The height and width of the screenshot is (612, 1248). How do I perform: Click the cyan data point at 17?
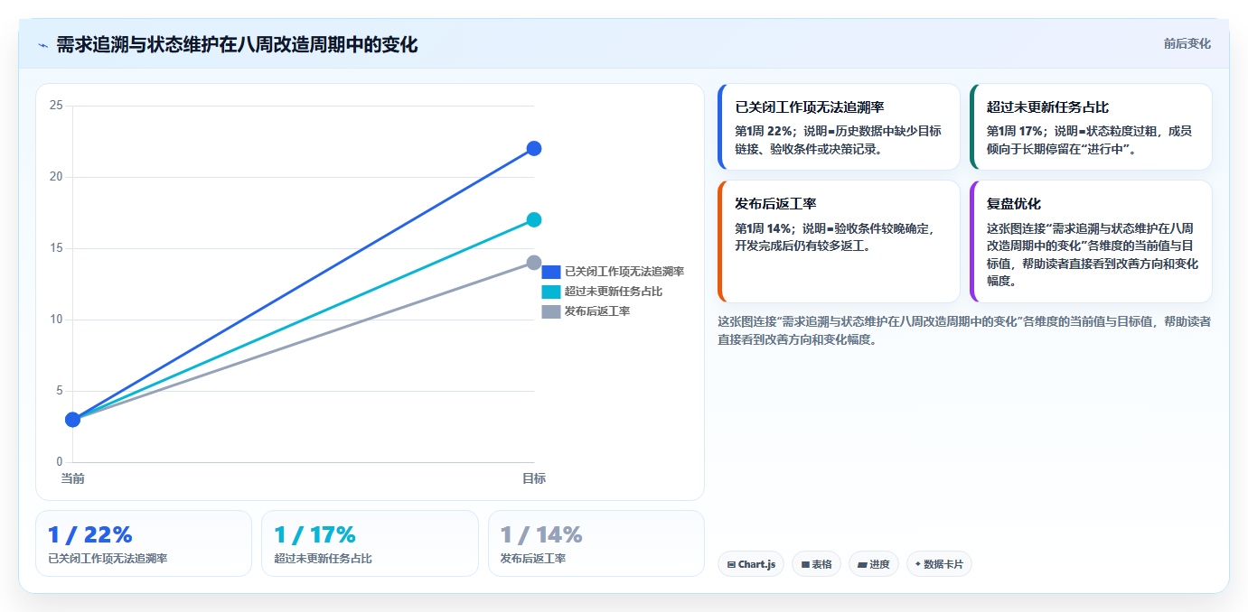pyautogui.click(x=534, y=219)
